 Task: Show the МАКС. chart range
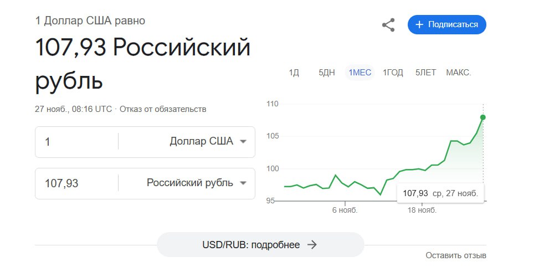[x=459, y=73]
